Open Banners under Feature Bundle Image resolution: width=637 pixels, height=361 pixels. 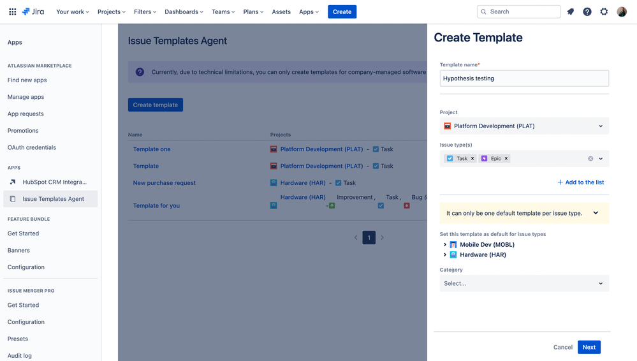18,251
